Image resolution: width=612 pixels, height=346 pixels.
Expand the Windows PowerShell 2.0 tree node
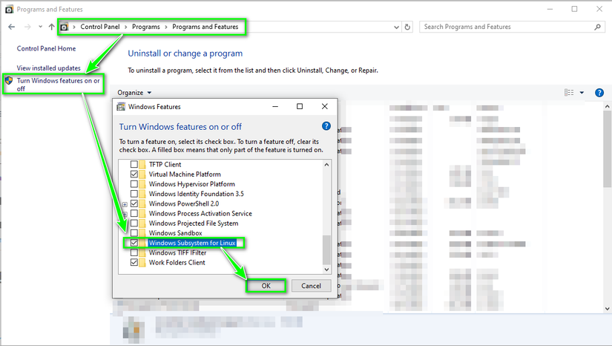[125, 204]
